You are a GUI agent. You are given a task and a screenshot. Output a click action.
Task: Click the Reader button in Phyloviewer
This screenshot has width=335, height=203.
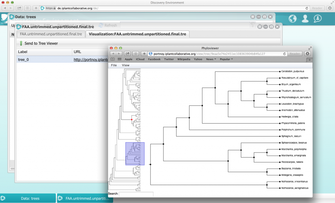295,54
